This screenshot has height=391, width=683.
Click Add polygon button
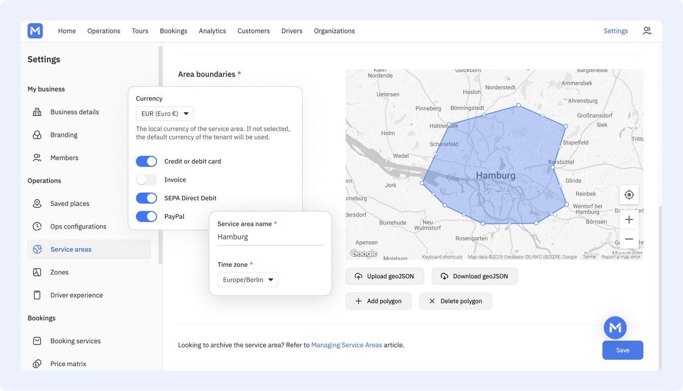point(378,301)
